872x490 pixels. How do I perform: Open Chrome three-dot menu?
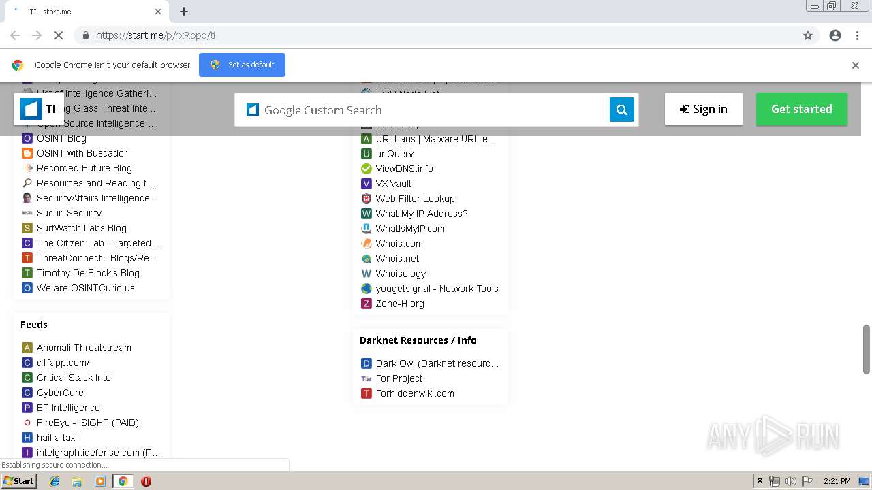pos(858,35)
